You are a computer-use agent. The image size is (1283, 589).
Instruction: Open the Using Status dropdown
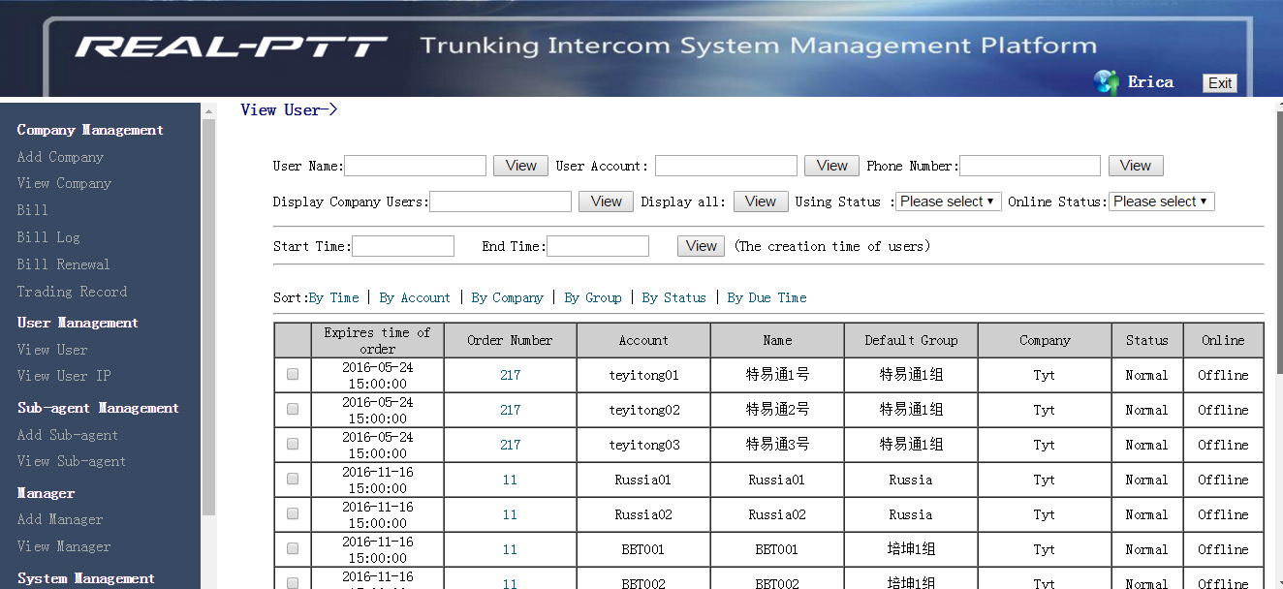coord(949,201)
